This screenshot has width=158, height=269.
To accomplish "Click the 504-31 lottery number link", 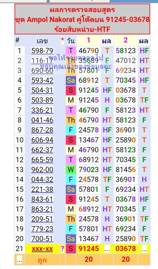I will [x=42, y=90].
